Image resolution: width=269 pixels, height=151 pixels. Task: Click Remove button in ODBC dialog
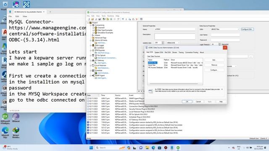pyautogui.click(x=214, y=65)
